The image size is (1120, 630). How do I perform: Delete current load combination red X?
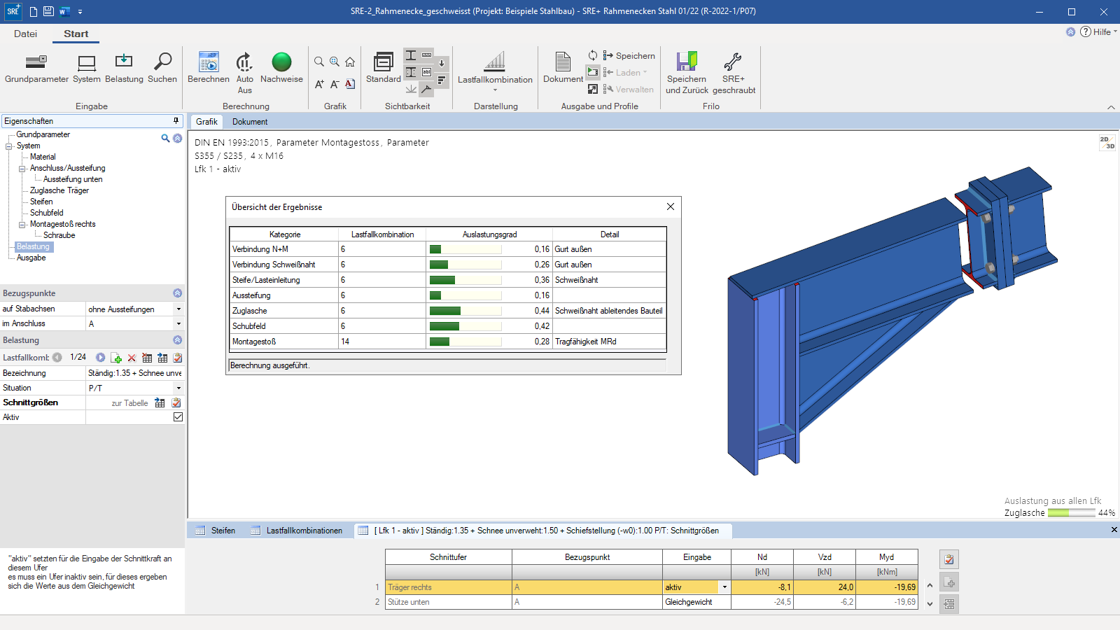[x=132, y=358]
